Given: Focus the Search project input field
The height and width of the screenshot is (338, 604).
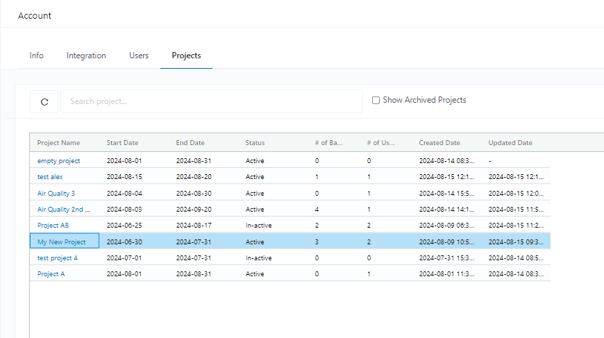Looking at the screenshot, I should (212, 101).
